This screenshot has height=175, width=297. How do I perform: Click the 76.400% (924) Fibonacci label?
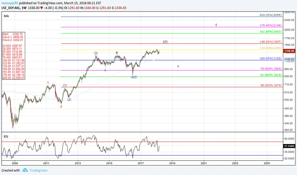[271, 69]
